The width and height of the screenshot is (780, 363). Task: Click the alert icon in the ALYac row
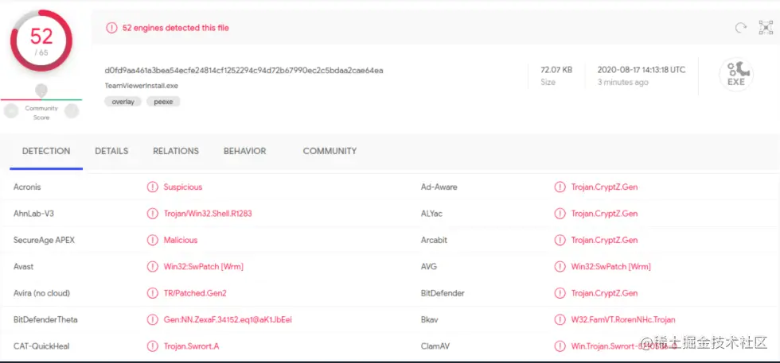pos(560,214)
